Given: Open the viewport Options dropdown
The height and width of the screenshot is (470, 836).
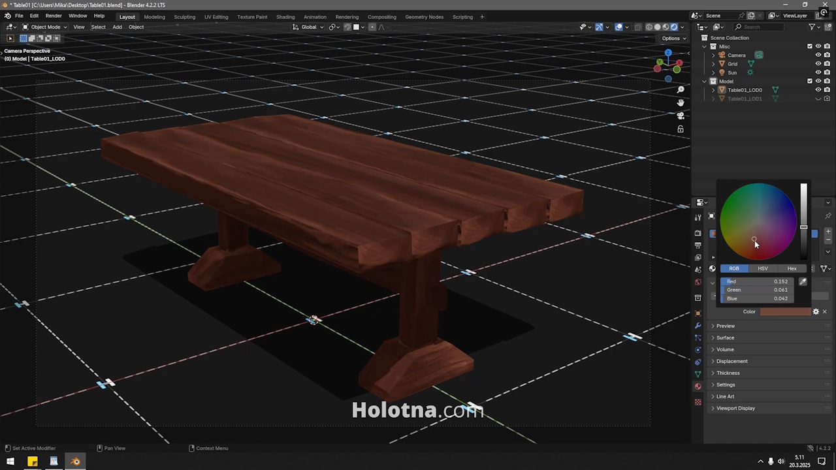Looking at the screenshot, I should point(673,38).
